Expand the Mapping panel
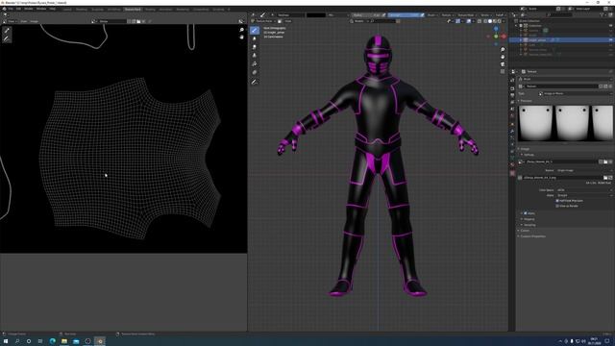The height and width of the screenshot is (346, 615). 529,219
